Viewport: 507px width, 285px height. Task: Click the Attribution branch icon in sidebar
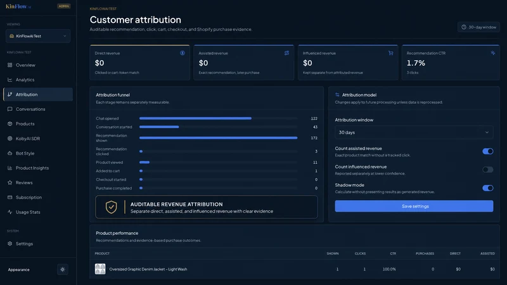pos(10,94)
